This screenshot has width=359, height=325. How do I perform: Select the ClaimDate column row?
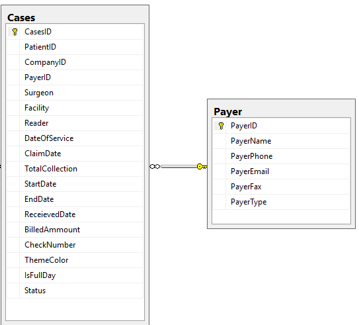coord(75,154)
